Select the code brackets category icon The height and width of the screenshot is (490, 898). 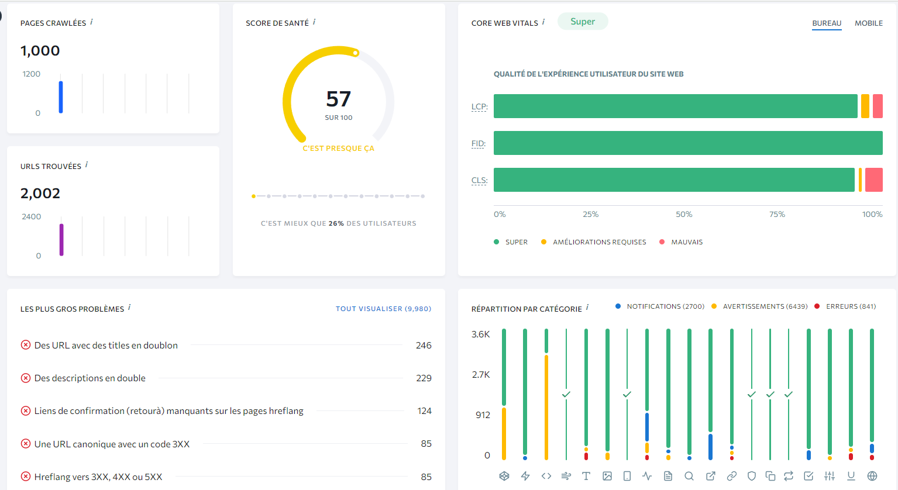click(x=546, y=476)
